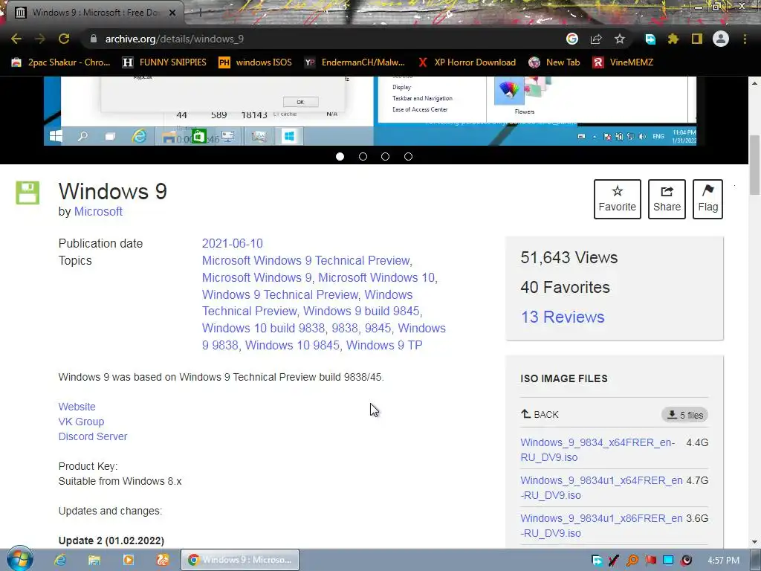This screenshot has height=571, width=761.
Task: Click the Favorite button
Action: 618,199
